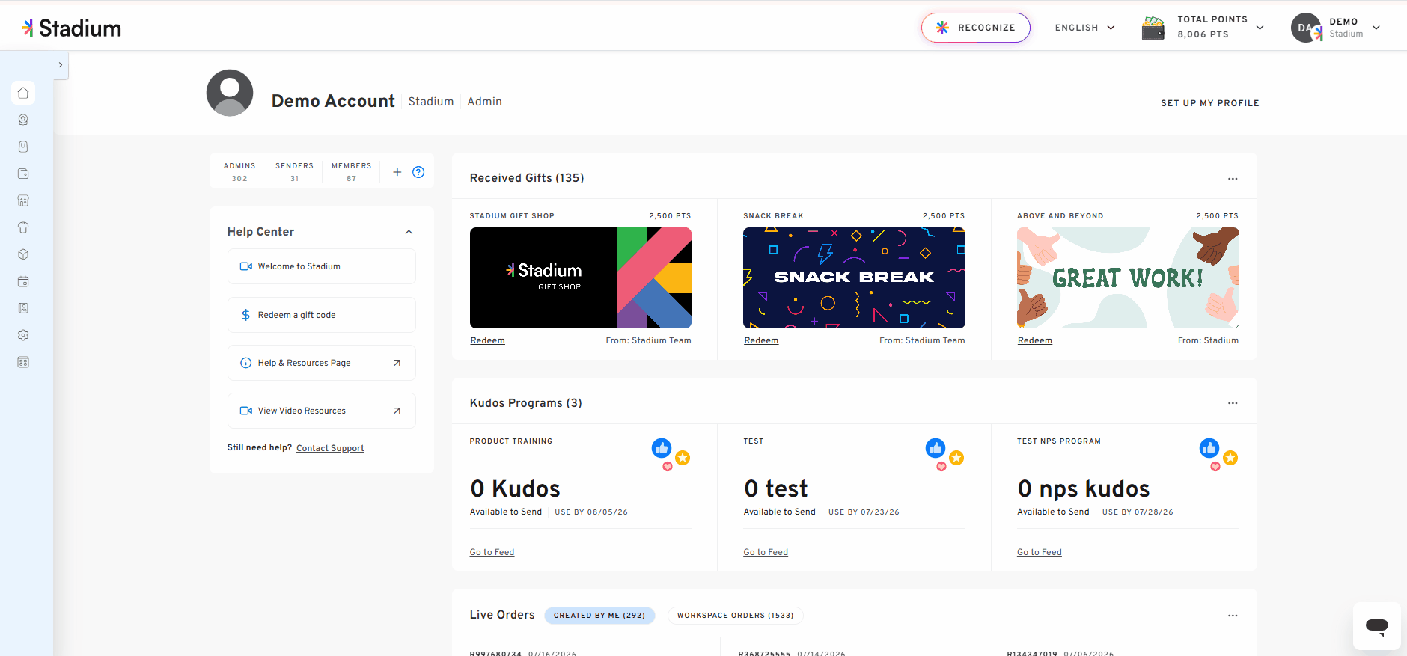Open the t-shirt swag icon in the sidebar

[x=23, y=227]
